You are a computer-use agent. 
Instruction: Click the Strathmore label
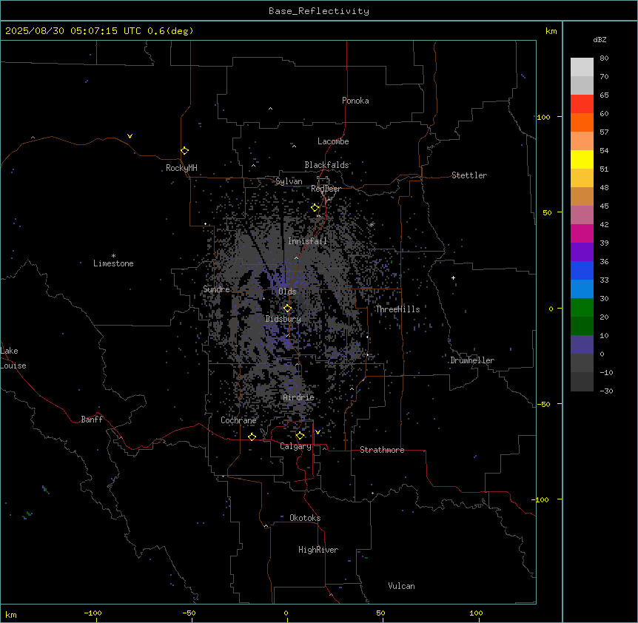[382, 450]
